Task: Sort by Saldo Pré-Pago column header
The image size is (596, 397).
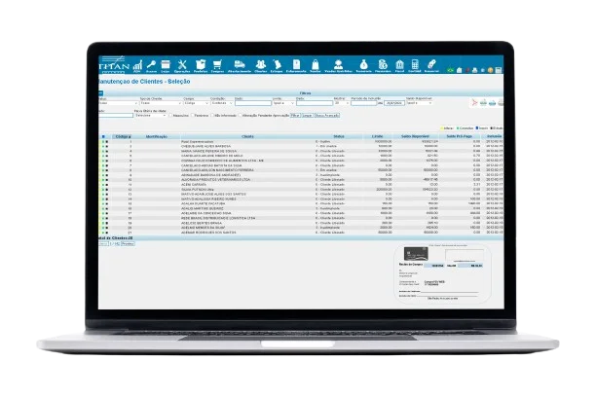Action: coord(459,136)
